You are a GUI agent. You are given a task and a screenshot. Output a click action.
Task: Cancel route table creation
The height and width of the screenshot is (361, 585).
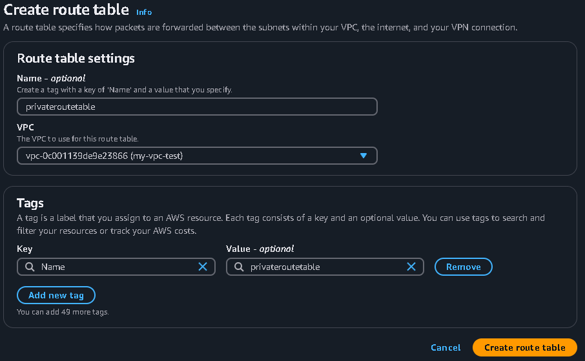click(446, 347)
